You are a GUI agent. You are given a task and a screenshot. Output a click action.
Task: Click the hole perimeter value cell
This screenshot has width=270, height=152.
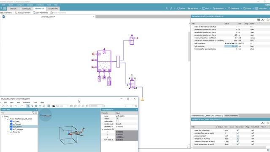(x=231, y=46)
